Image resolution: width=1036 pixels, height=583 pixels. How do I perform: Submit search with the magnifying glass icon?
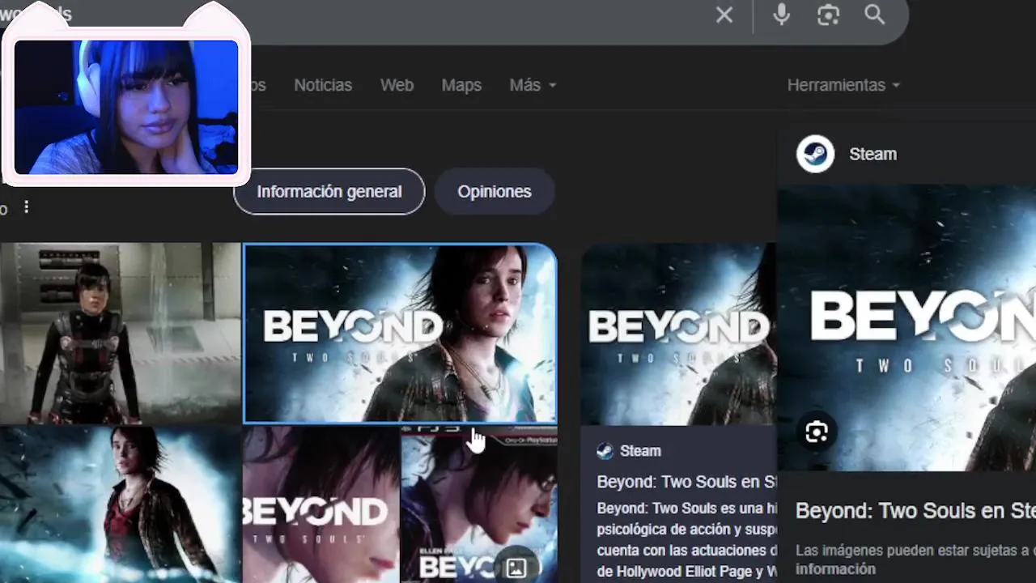874,15
